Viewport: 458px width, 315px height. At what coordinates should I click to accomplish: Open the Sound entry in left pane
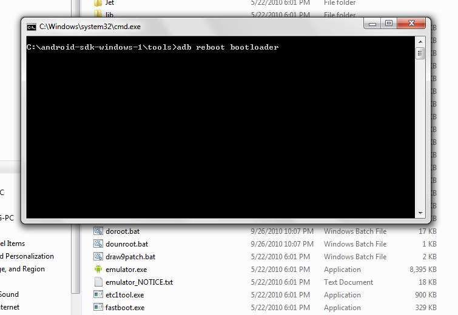9,294
